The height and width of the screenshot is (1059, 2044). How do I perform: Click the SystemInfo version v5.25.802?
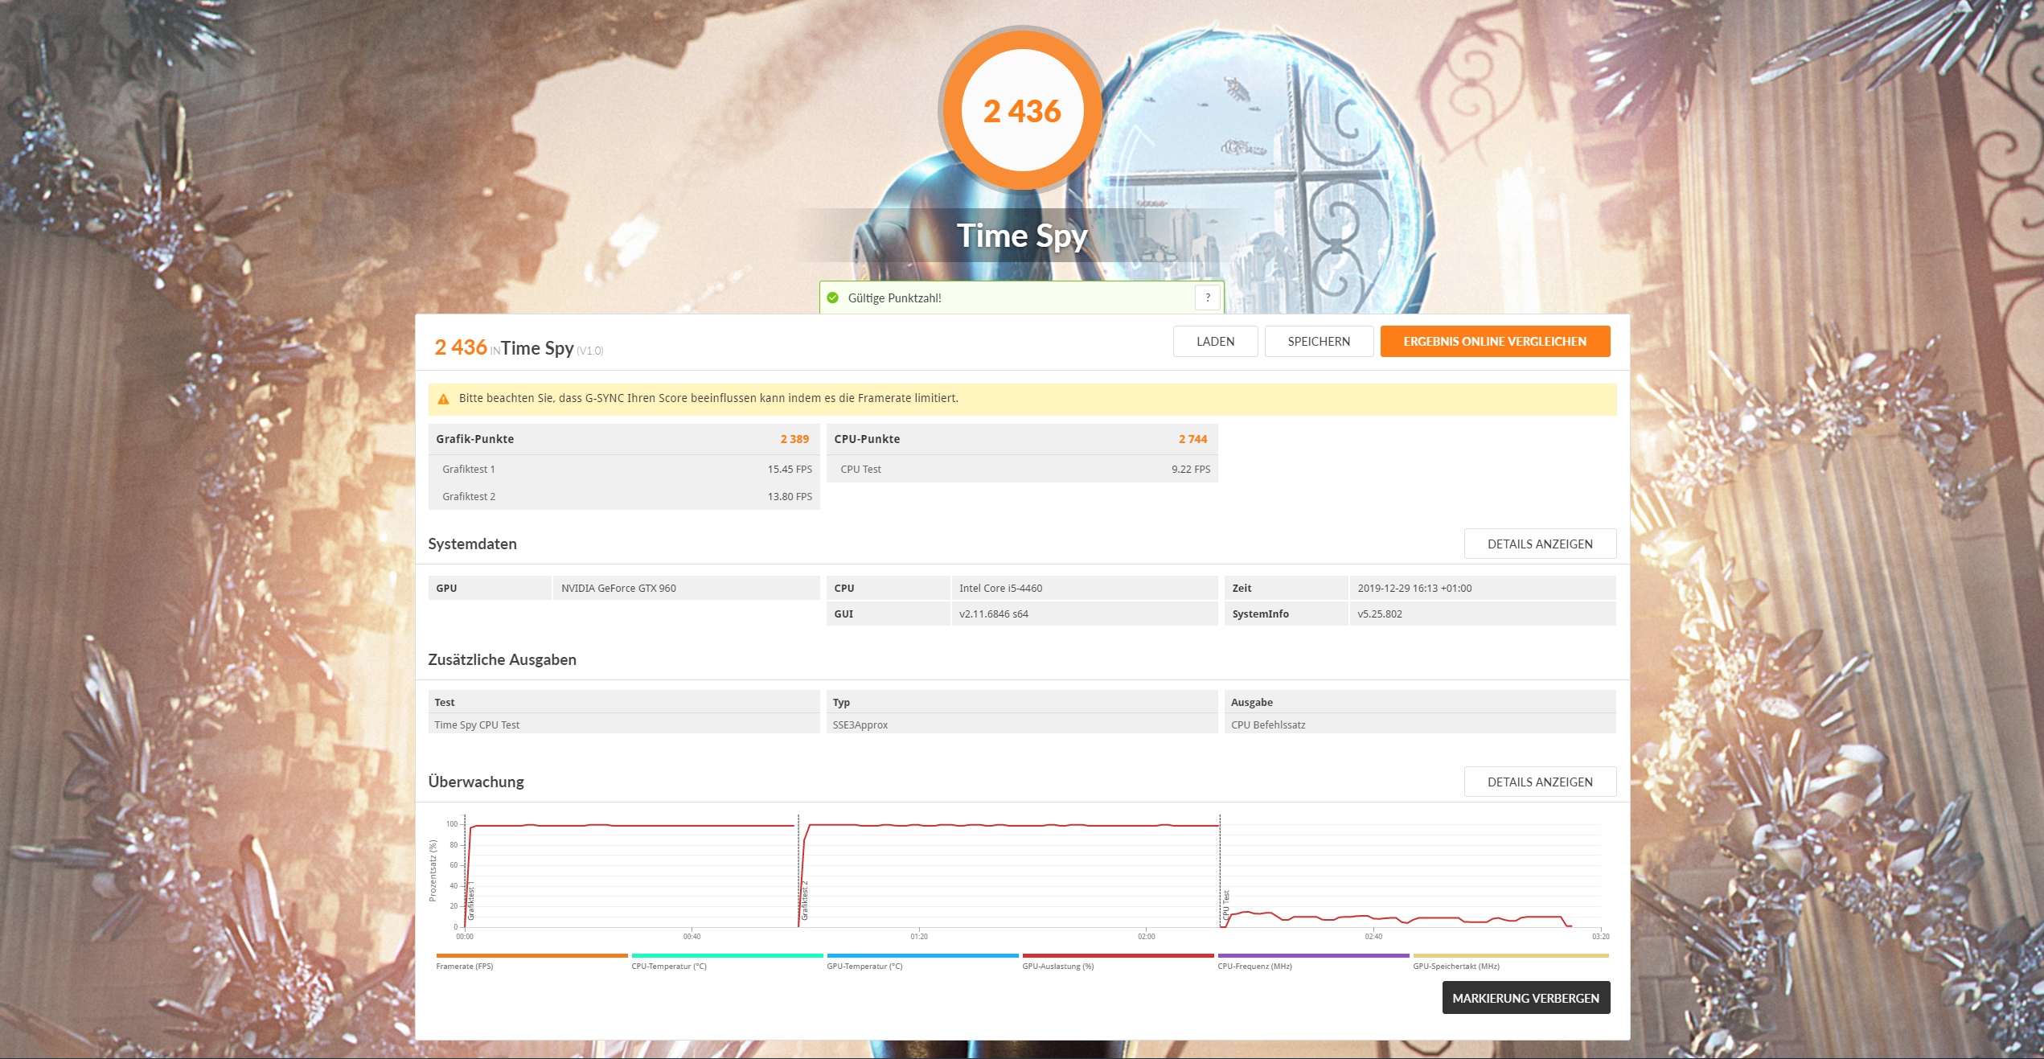pyautogui.click(x=1379, y=614)
